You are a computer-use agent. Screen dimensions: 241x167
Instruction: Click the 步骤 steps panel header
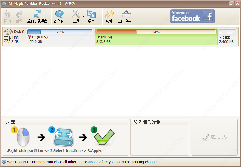pos(10,122)
